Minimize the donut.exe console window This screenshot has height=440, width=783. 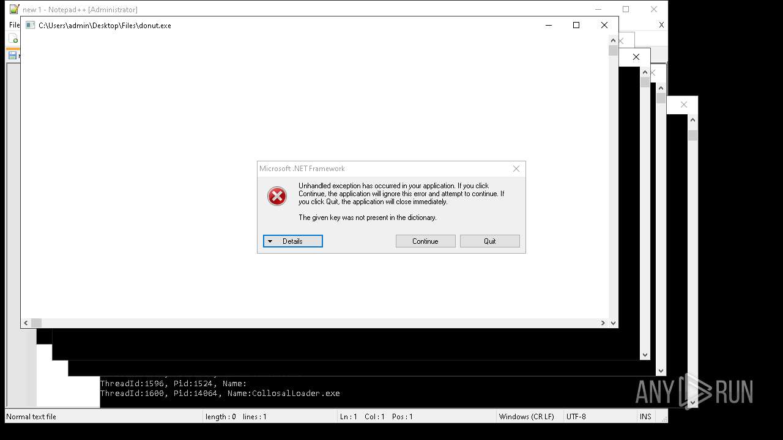pos(548,25)
